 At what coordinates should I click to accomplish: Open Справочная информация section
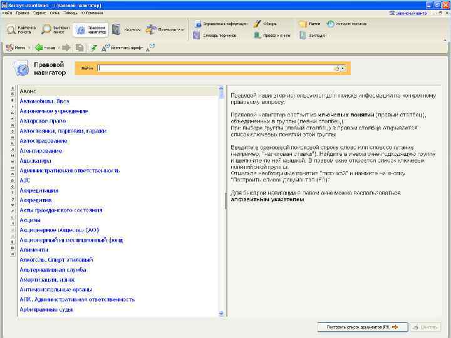pyautogui.click(x=221, y=24)
